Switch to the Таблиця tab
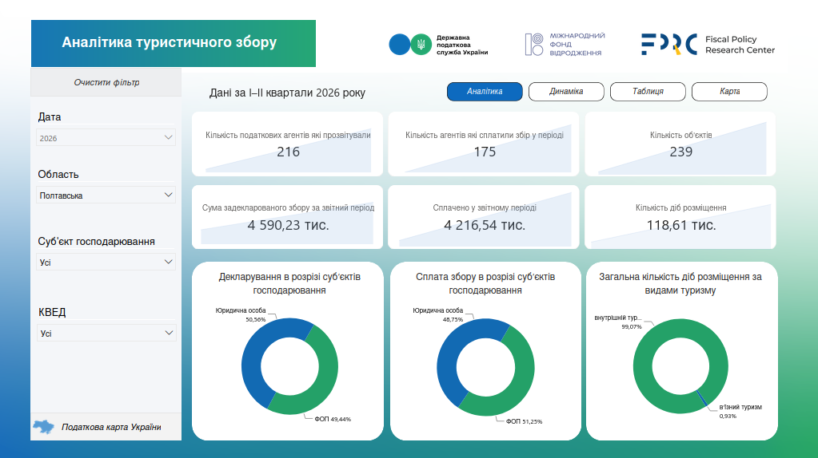818x458 pixels. (x=648, y=92)
